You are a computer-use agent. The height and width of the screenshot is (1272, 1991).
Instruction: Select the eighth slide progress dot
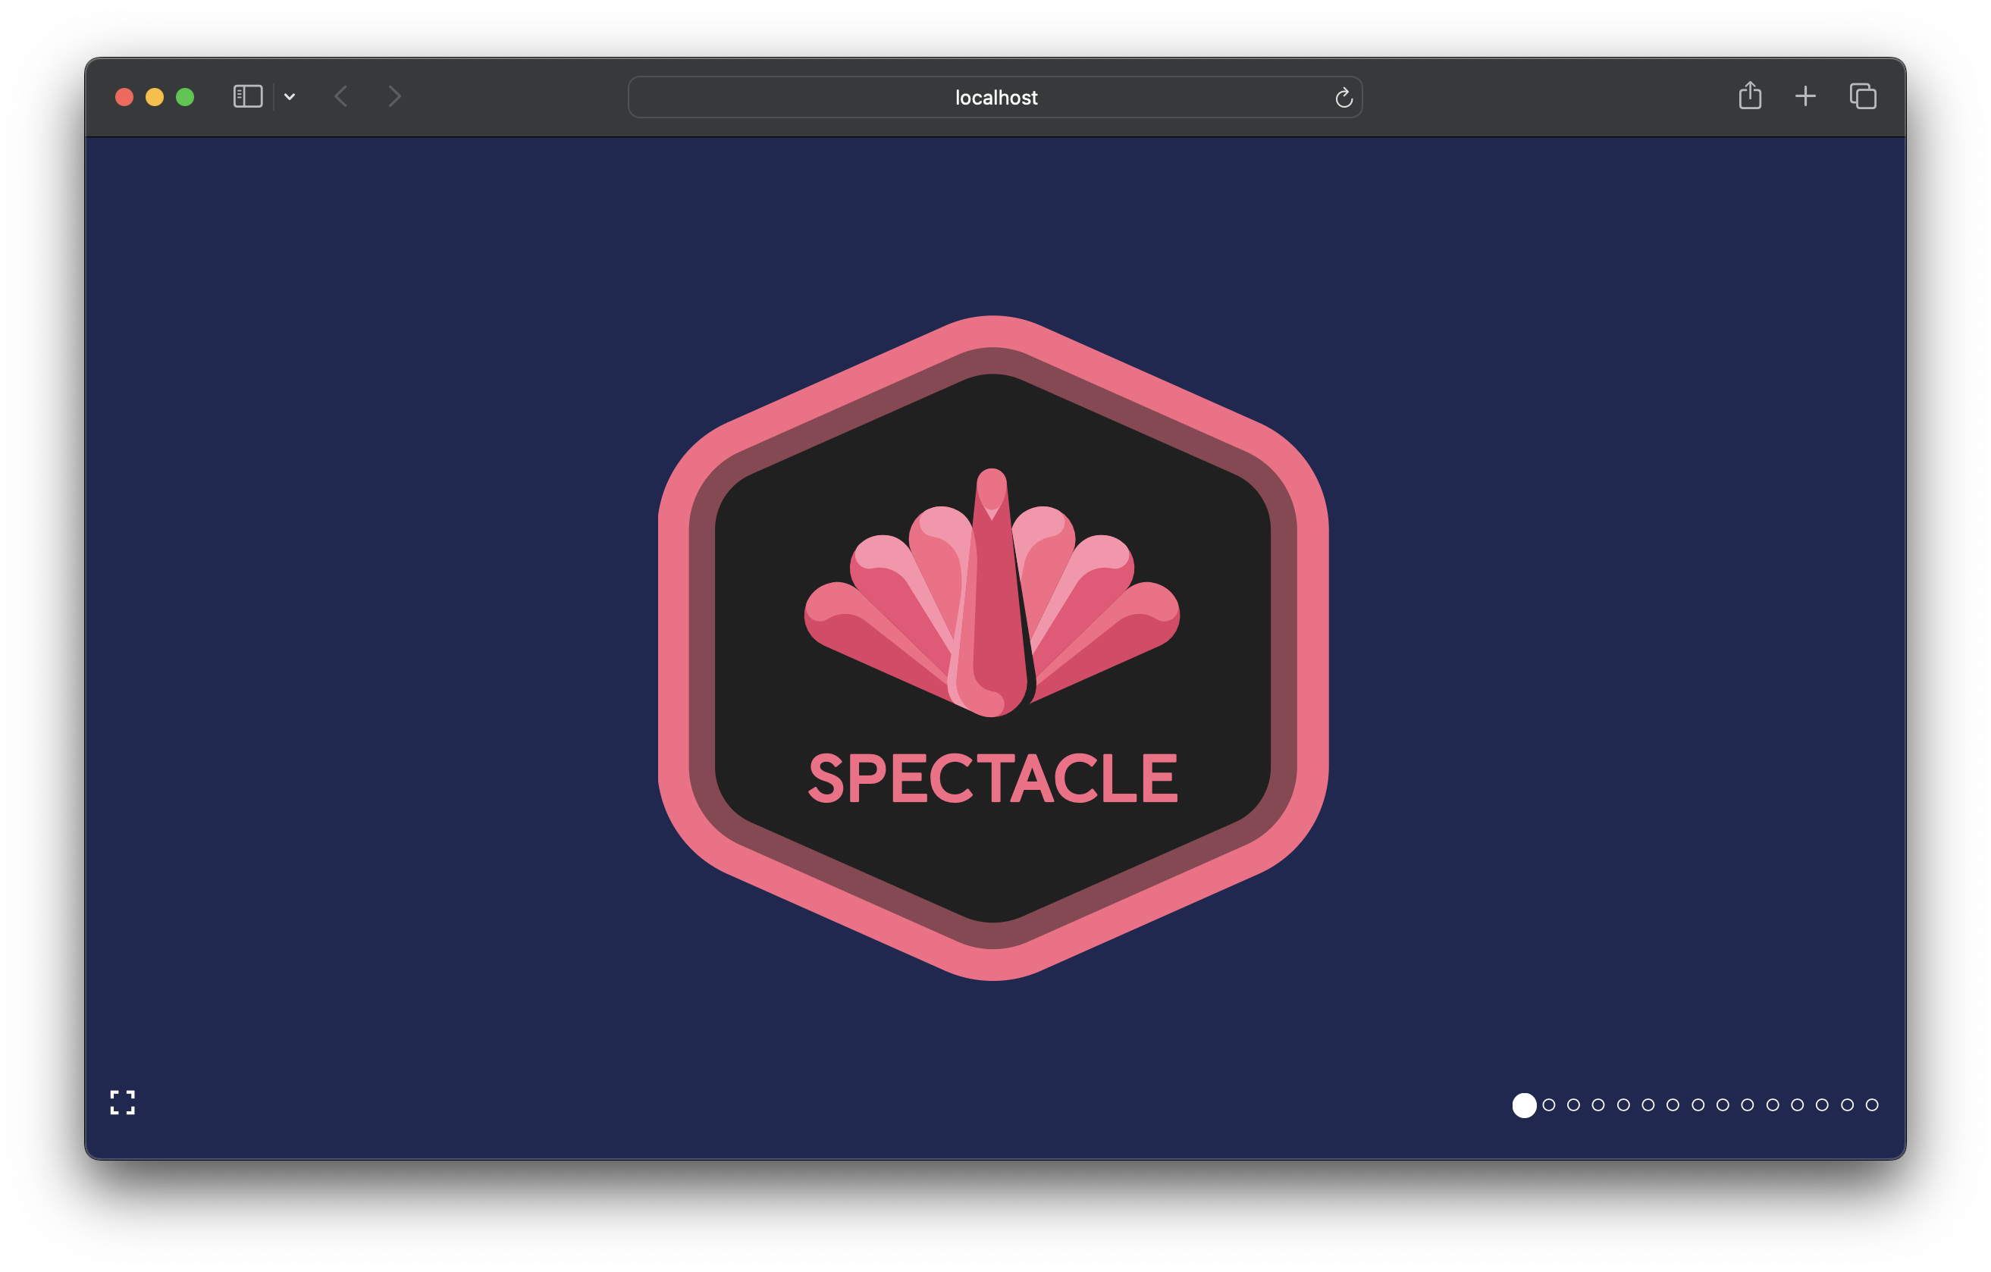[1698, 1105]
